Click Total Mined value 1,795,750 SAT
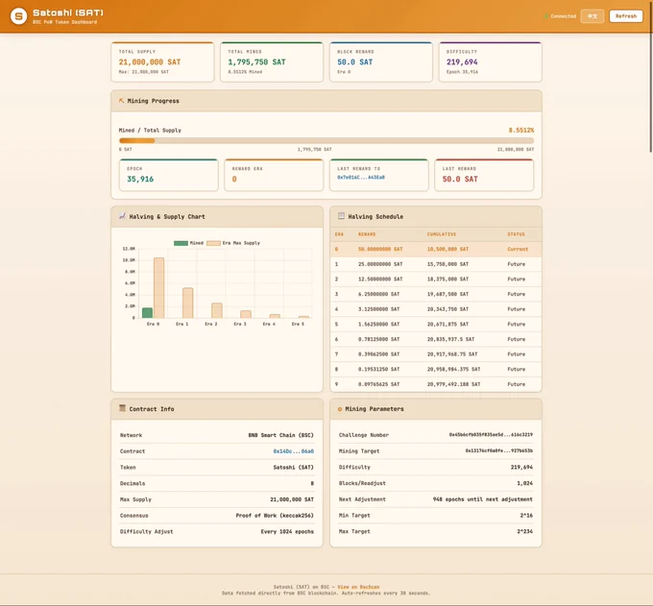The image size is (653, 606). pyautogui.click(x=256, y=62)
